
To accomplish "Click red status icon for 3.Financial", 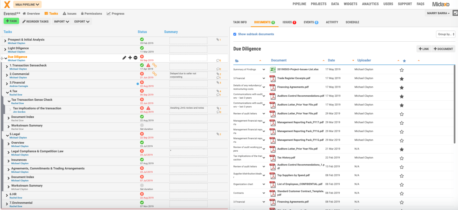I will pos(142,82).
